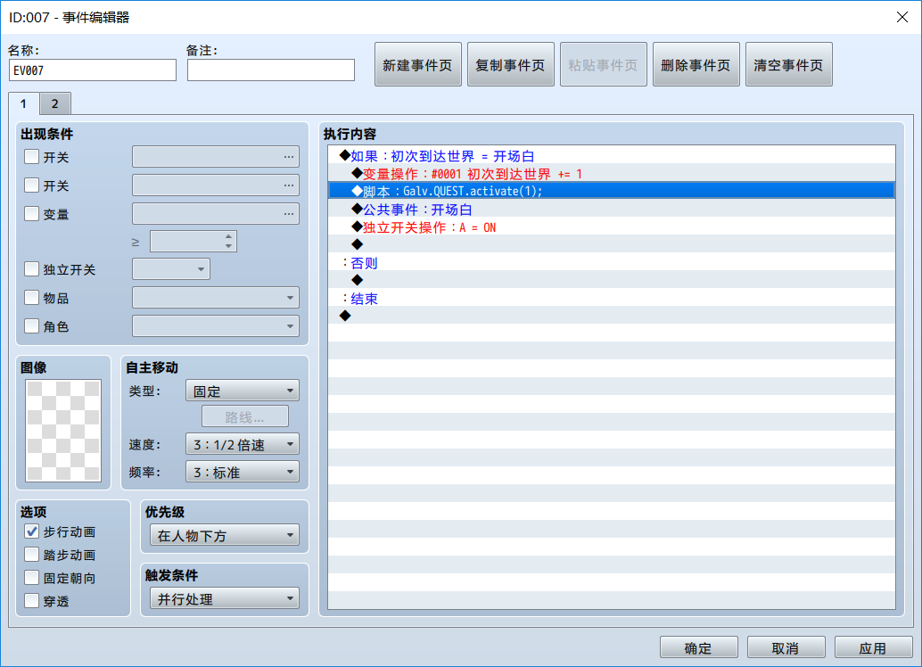The image size is (922, 667).
Task: Enable the 角色 condition checkbox
Action: pos(32,325)
